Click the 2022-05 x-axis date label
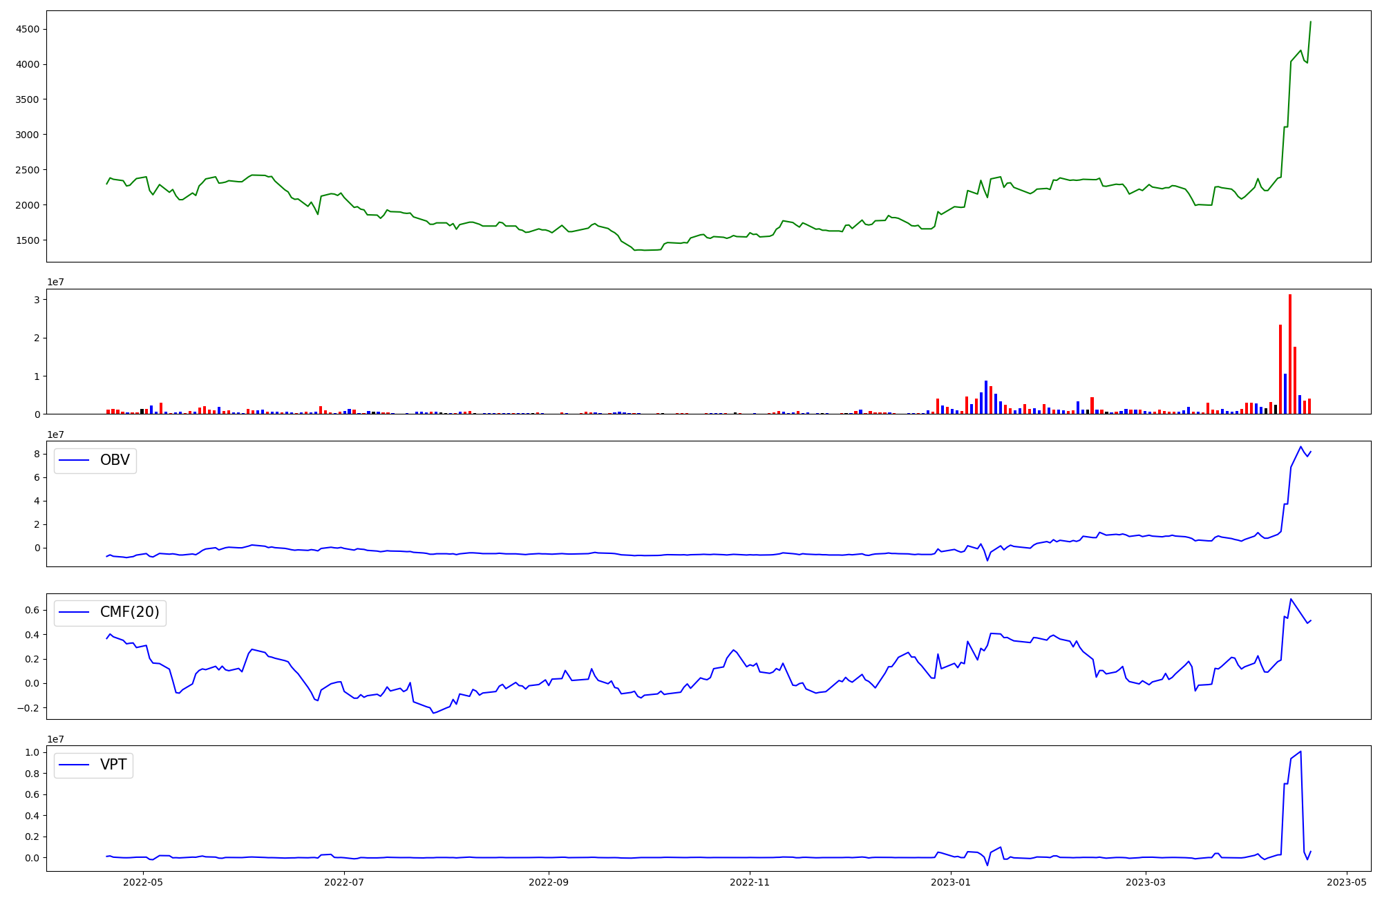 click(143, 882)
